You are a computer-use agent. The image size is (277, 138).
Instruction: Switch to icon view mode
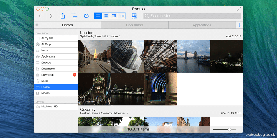[98, 16]
